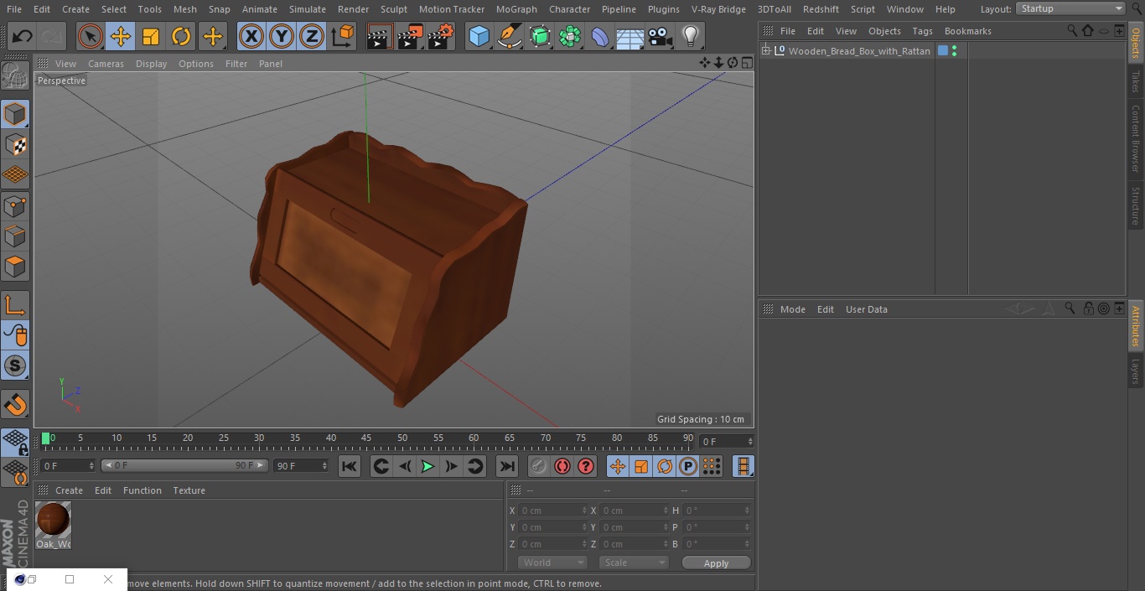Open the Objects panel Tags menu

click(x=922, y=31)
